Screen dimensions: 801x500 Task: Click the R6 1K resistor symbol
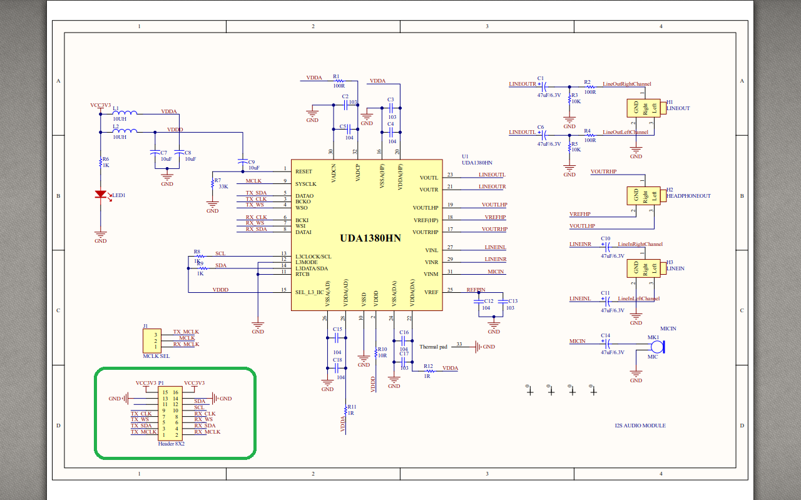100,163
